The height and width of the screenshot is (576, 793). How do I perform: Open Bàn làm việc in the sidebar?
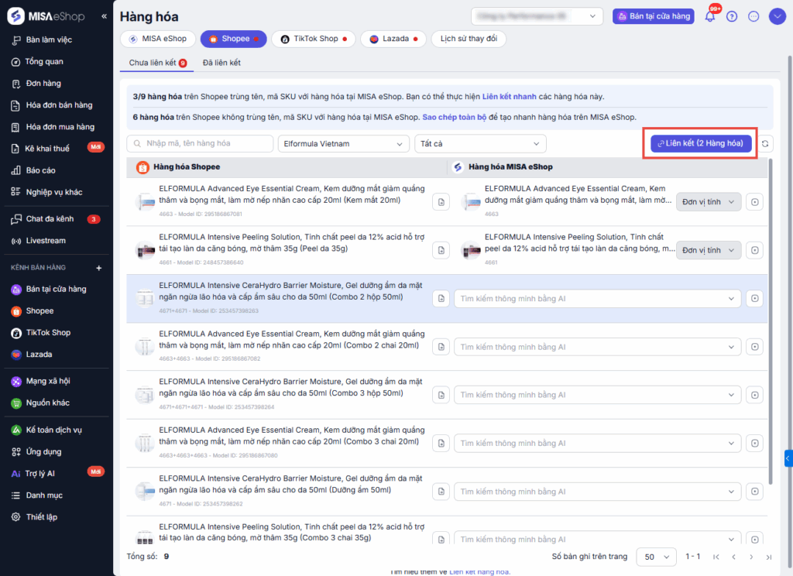pos(49,40)
